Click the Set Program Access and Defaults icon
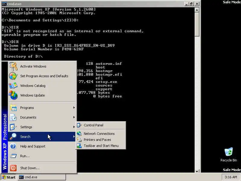241x181 pixels. (x=13, y=76)
